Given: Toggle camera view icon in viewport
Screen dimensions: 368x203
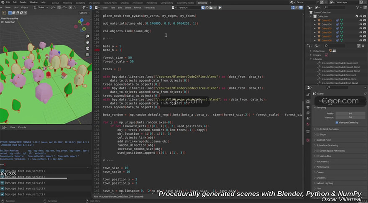Looking at the screenshot, I should [87, 48].
